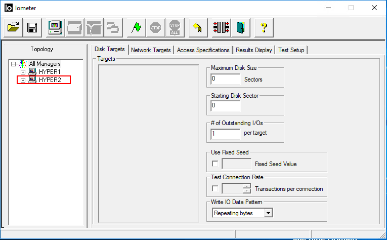
Task: Switch to the Disk Targets tab
Action: [110, 49]
